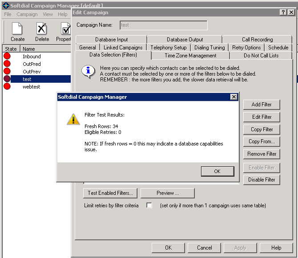Switch to the Dialing Tuning tab

tap(209, 47)
